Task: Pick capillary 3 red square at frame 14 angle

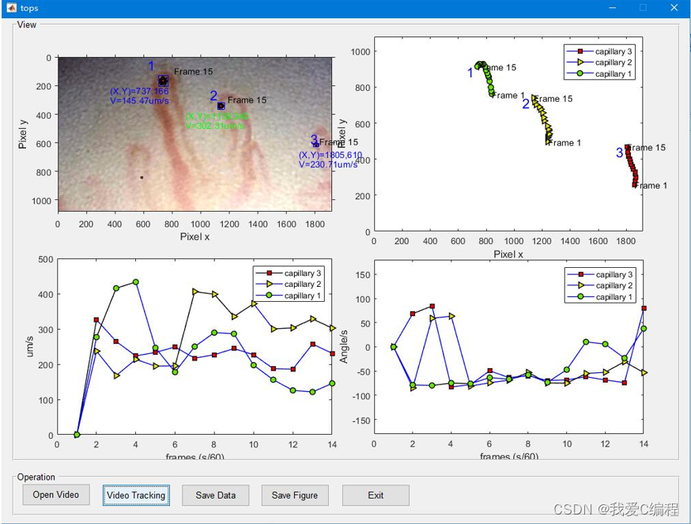Action: click(644, 308)
